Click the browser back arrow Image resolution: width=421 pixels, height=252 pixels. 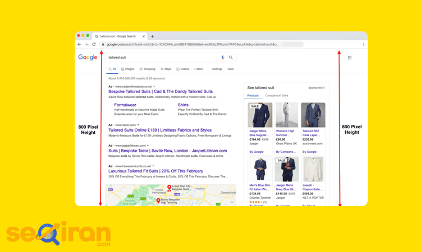[x=79, y=44]
